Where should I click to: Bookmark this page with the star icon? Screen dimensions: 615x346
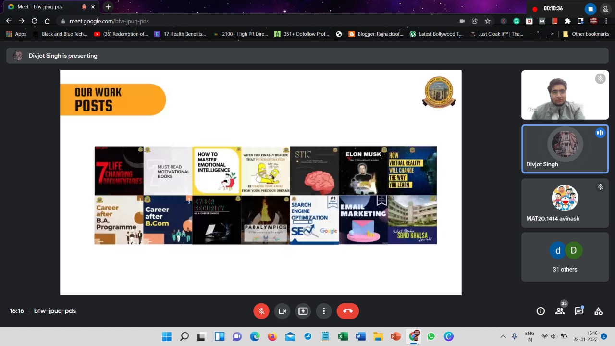pyautogui.click(x=488, y=21)
